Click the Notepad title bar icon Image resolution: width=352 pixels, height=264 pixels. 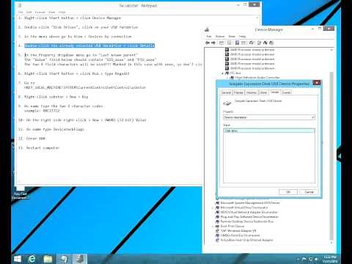click(20, 5)
